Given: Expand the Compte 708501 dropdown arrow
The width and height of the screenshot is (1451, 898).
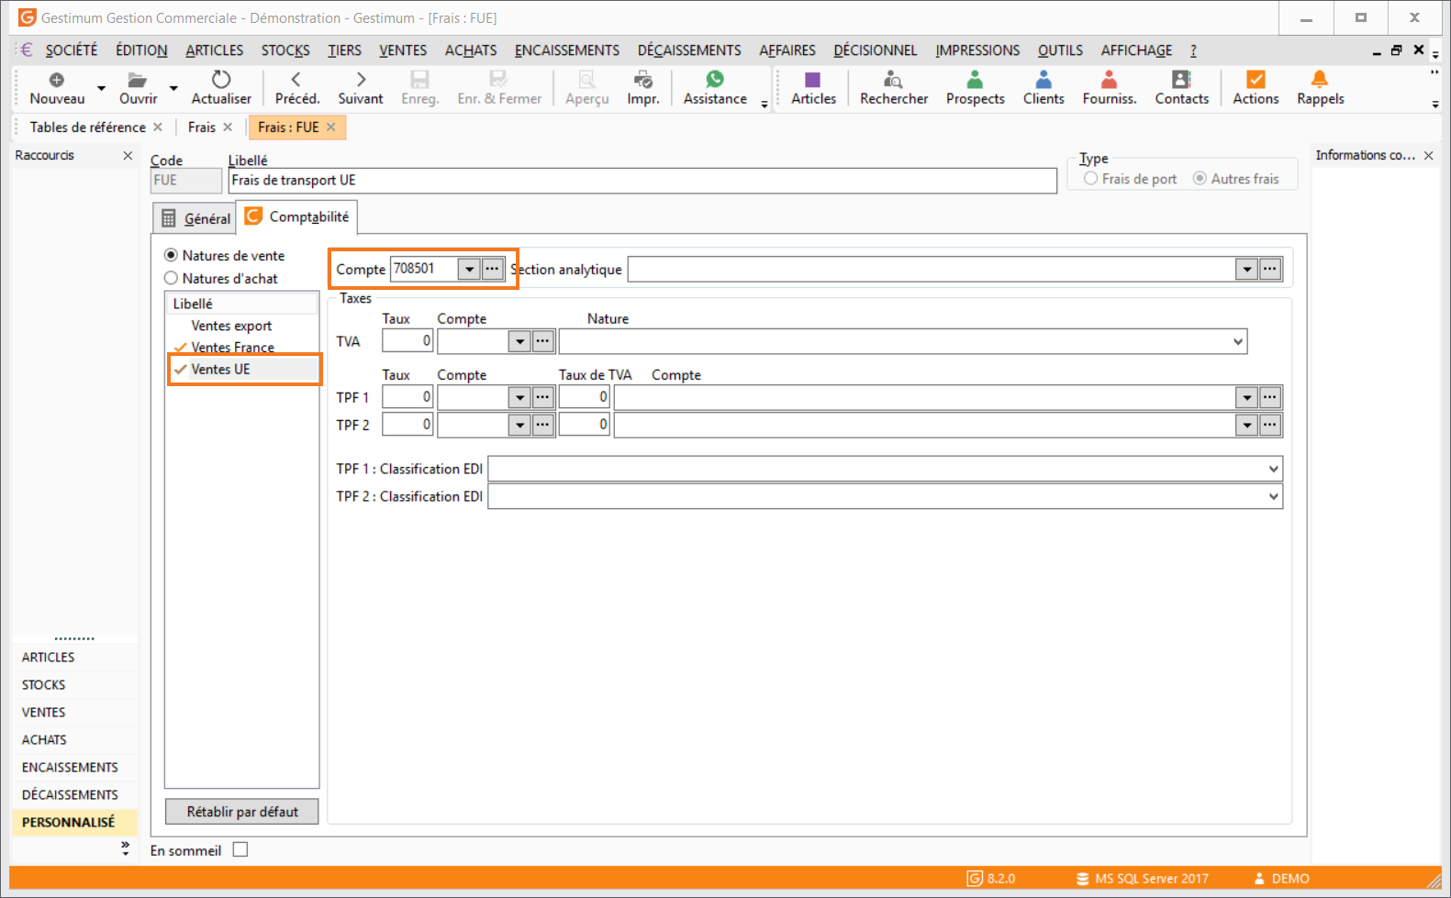Looking at the screenshot, I should [469, 269].
